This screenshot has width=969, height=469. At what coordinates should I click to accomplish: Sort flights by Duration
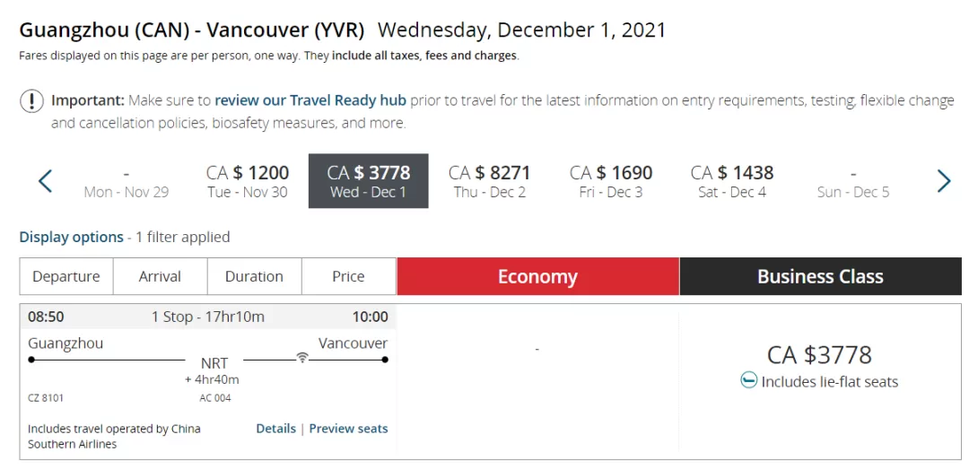tap(254, 276)
